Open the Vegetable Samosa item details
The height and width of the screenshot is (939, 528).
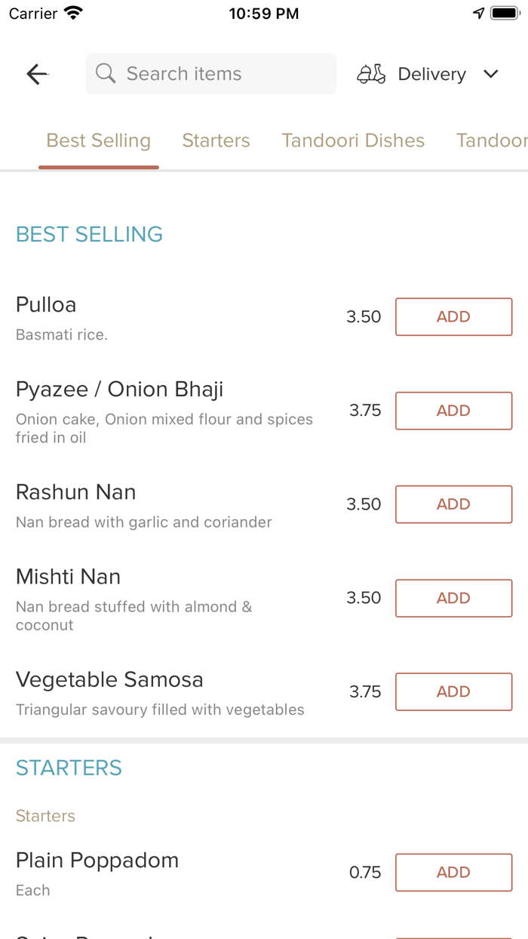(160, 692)
